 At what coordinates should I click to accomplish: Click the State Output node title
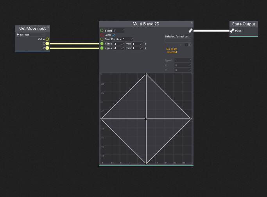click(244, 24)
